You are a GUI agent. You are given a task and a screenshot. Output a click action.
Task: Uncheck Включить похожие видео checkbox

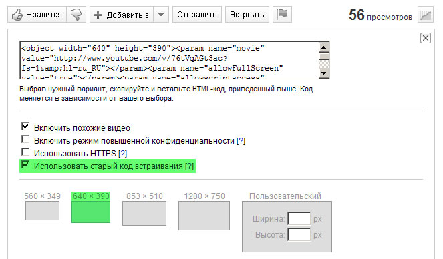click(25, 126)
